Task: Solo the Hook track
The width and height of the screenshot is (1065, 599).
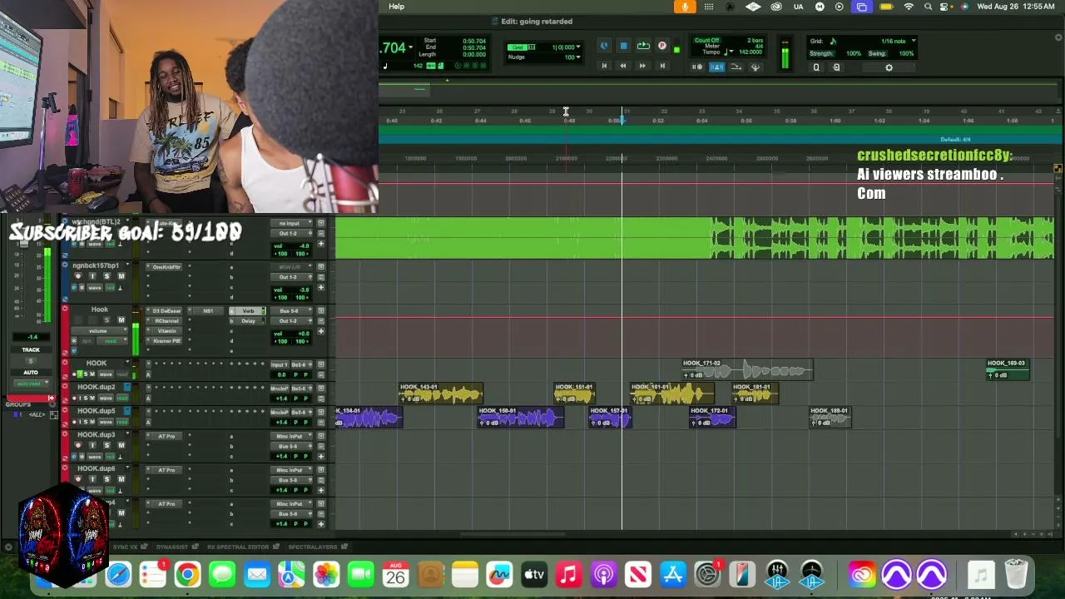Action: click(106, 320)
